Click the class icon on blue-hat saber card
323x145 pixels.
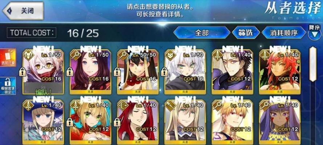(x=28, y=105)
